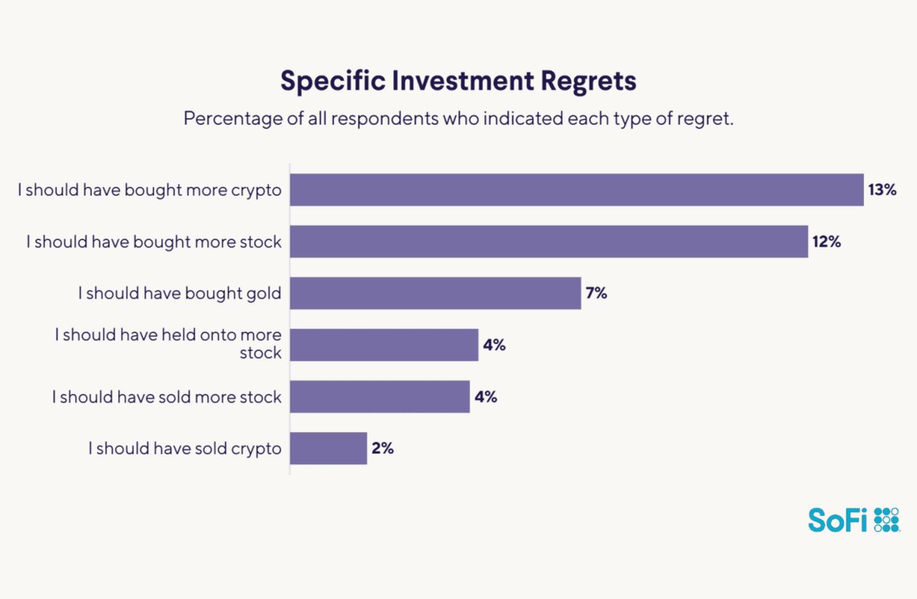Click the 2% value label
This screenshot has width=917, height=599.
tap(382, 448)
